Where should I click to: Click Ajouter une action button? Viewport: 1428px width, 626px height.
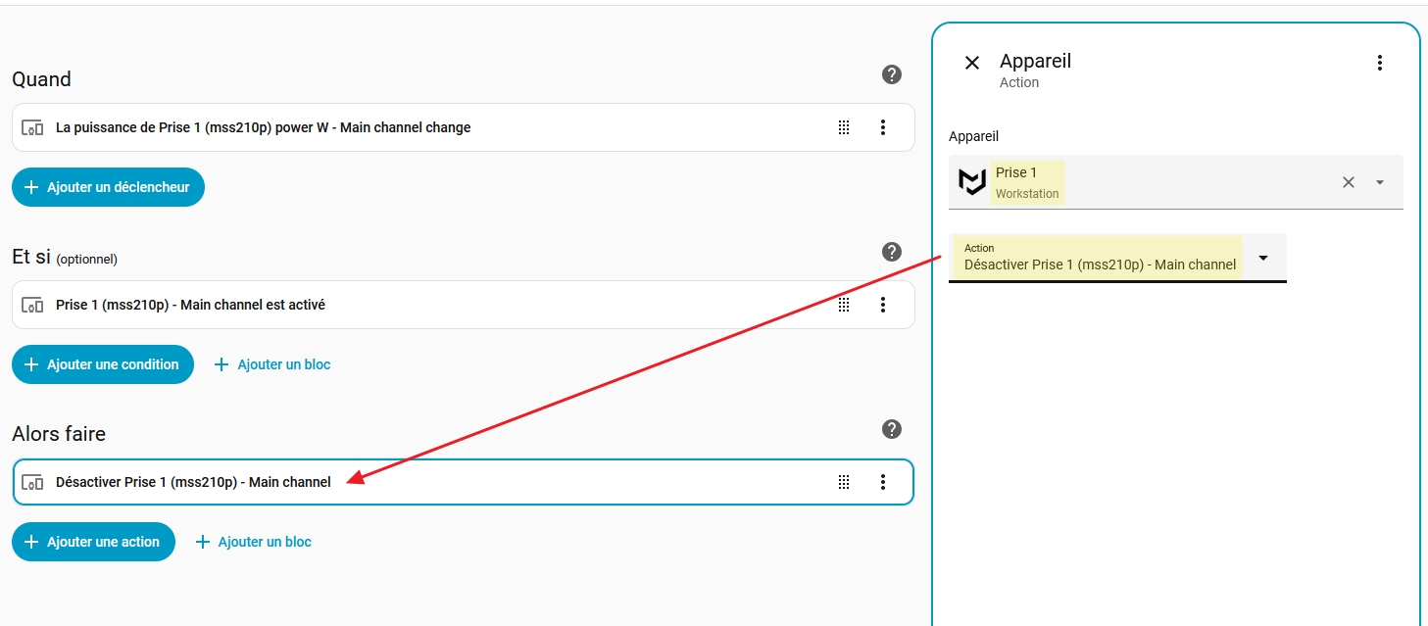(93, 542)
